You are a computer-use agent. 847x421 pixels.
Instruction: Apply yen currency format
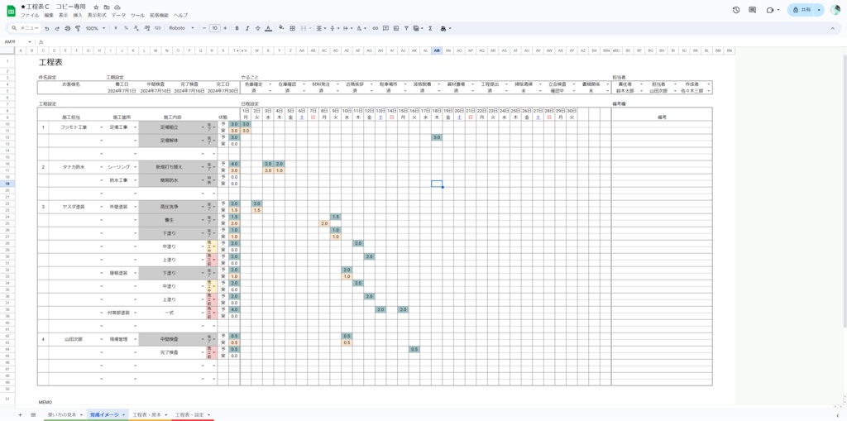coord(116,28)
